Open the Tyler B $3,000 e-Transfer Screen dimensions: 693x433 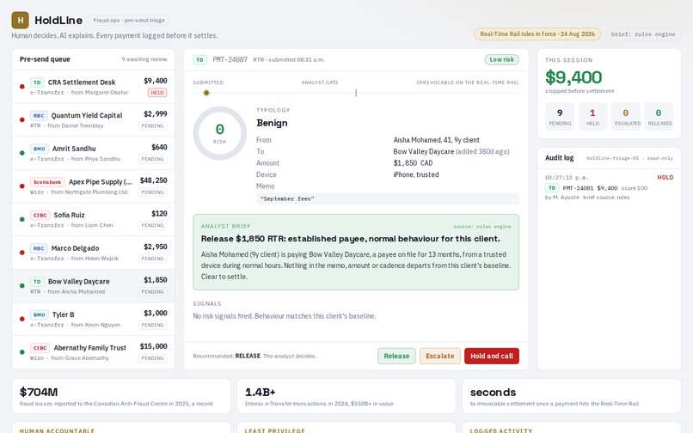pos(93,319)
